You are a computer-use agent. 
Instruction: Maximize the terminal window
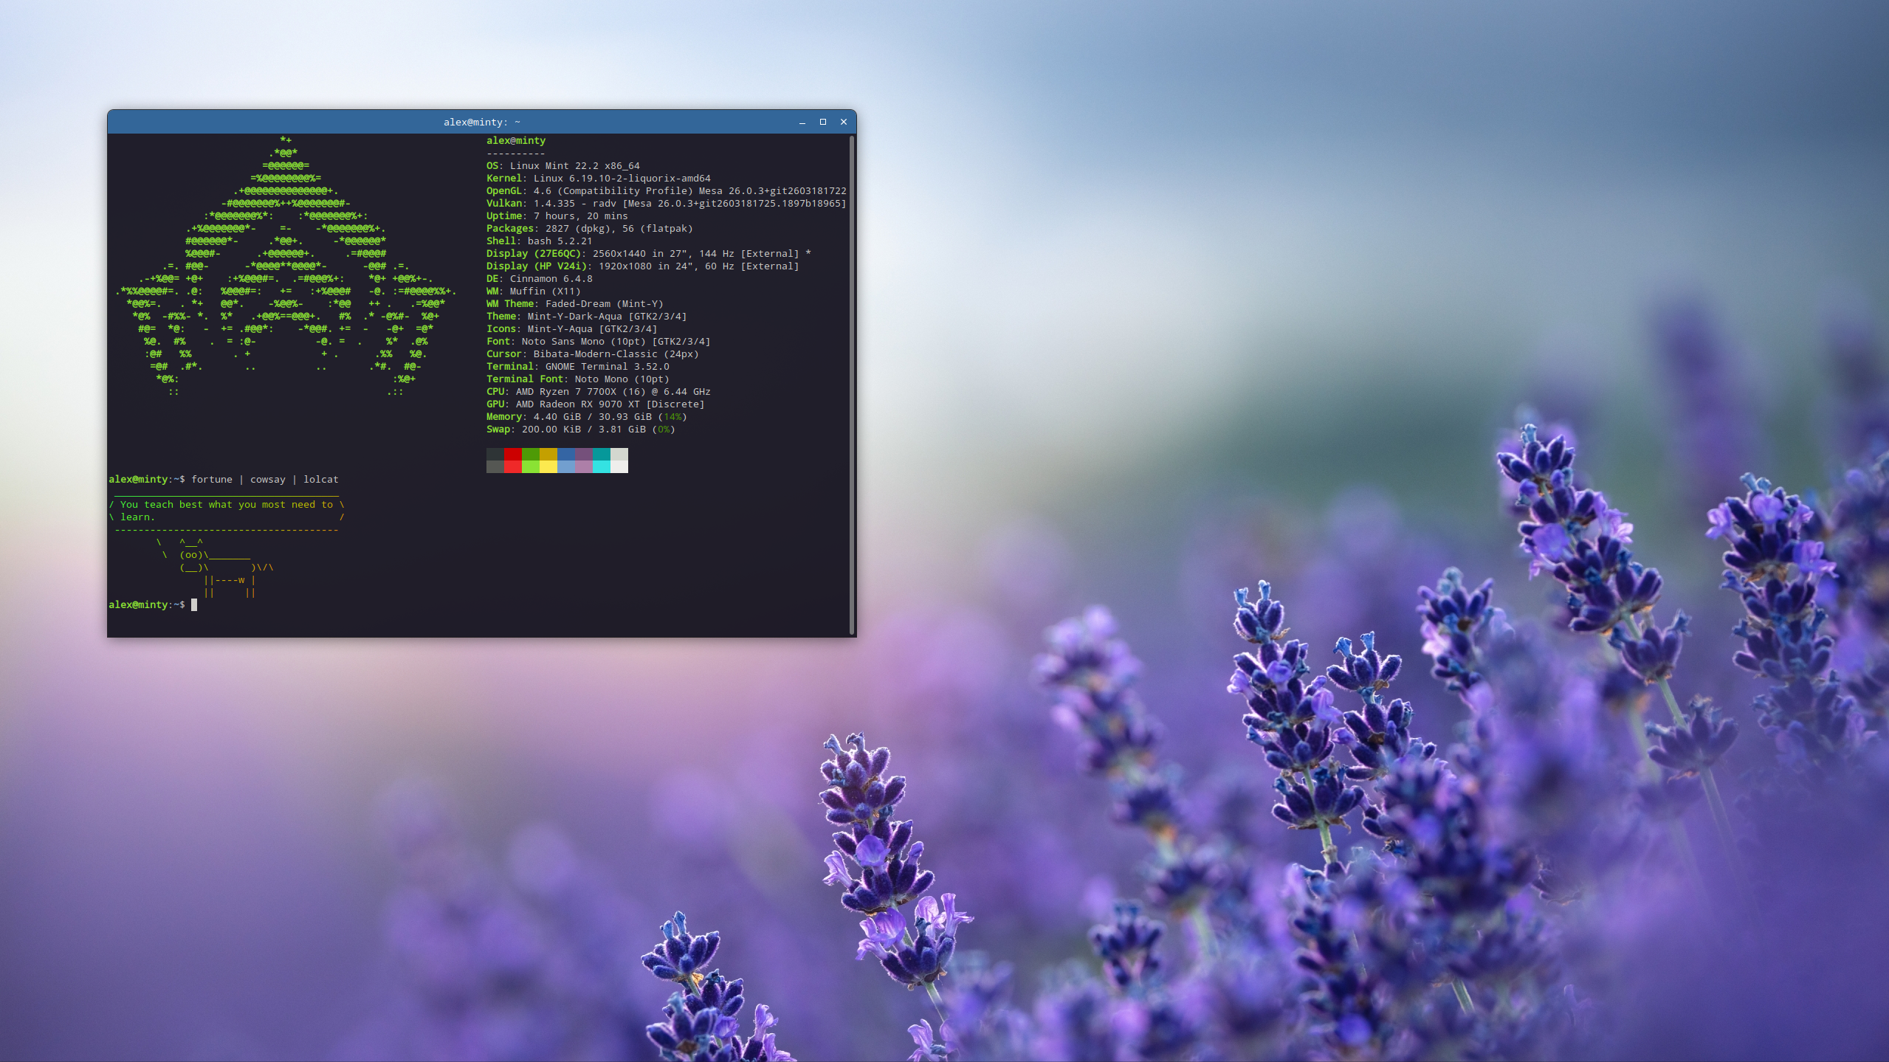tap(822, 123)
